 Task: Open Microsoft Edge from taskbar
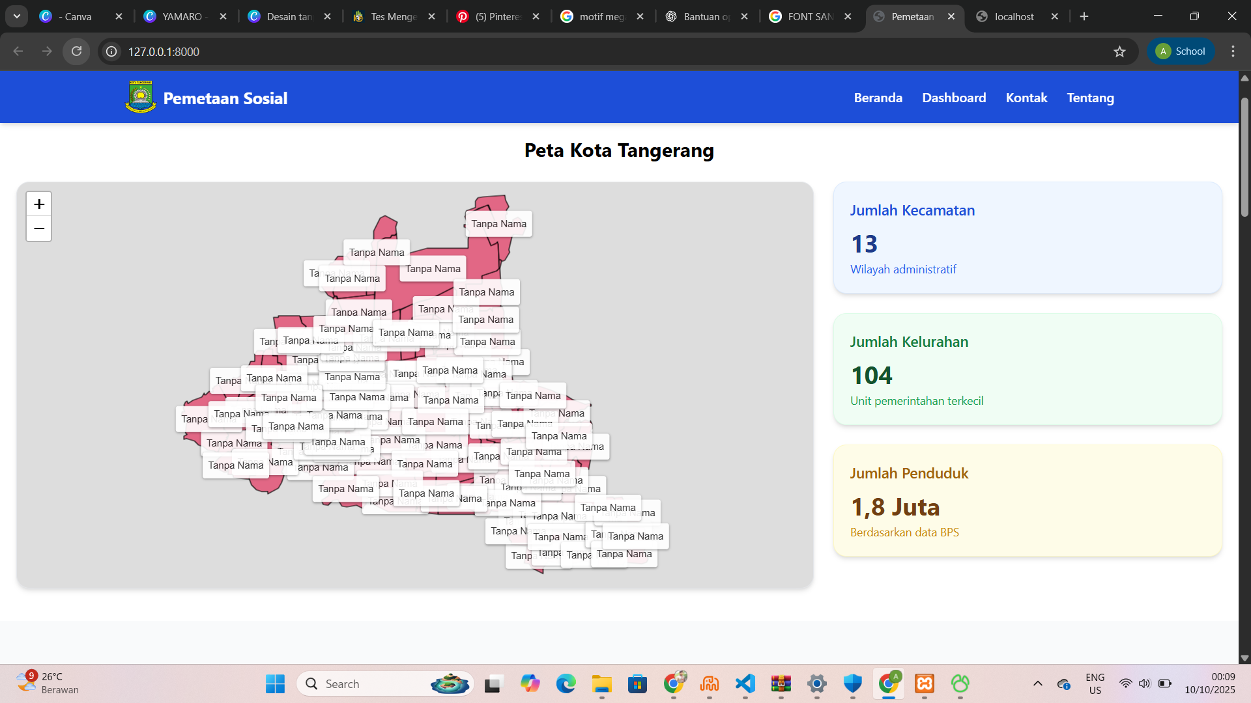566,683
